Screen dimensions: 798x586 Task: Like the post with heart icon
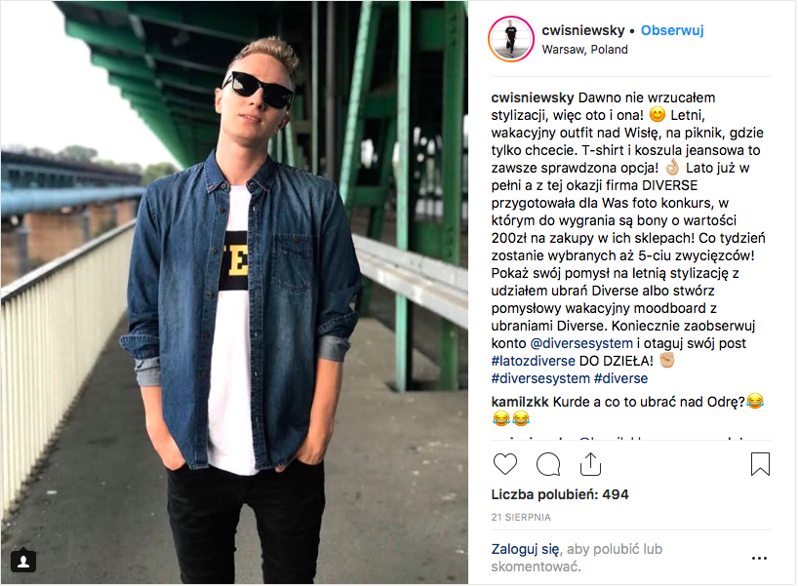click(x=505, y=464)
